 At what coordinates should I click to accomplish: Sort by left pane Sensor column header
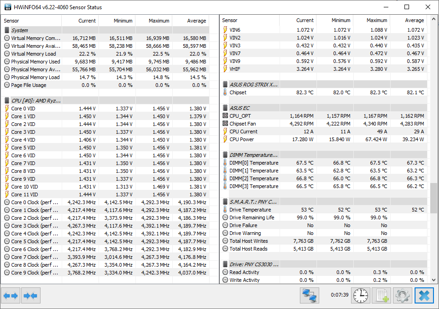(31, 21)
